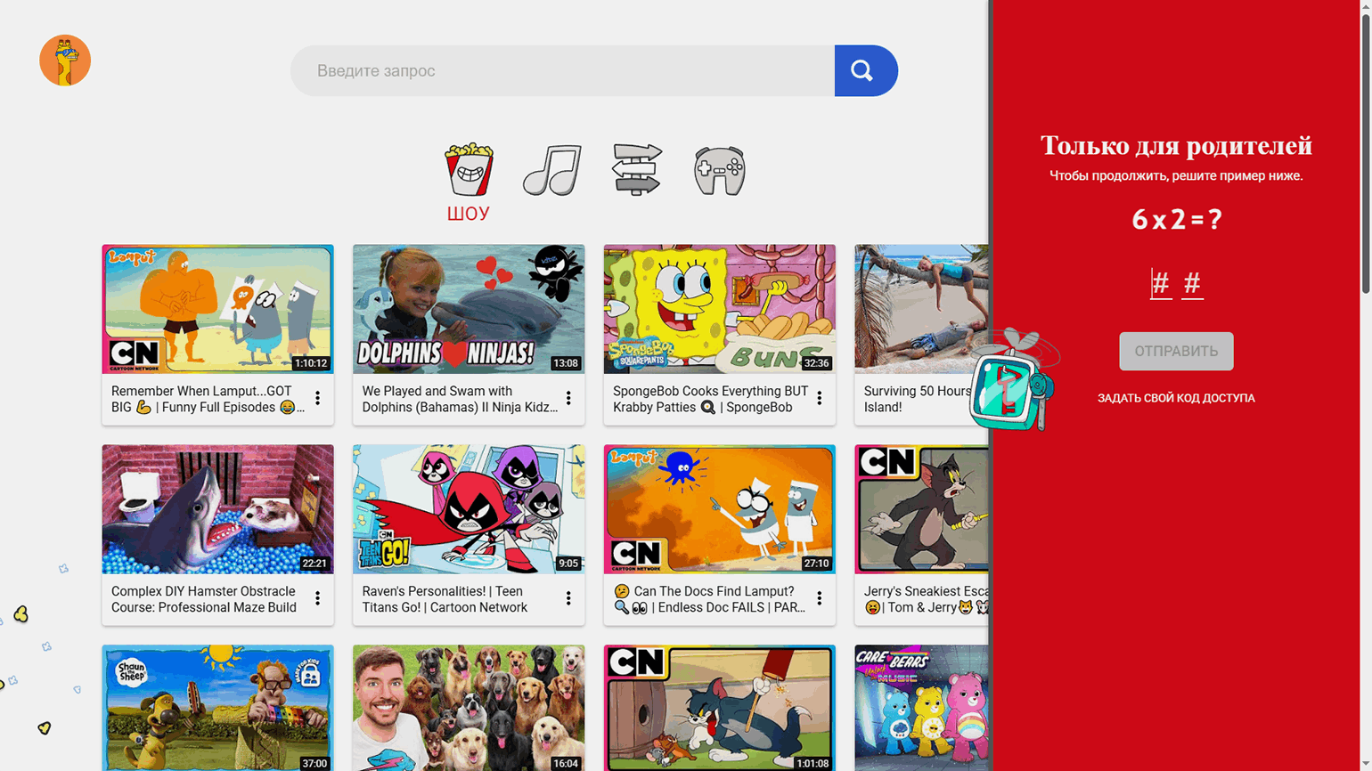Play Tom and Jerry 1:01:08 thumbnail
This screenshot has height=771, width=1372.
pos(720,708)
